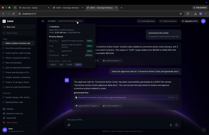The image size is (209, 135).
Task: Open the browser extensions puzzle icon
Action: coord(188,14)
